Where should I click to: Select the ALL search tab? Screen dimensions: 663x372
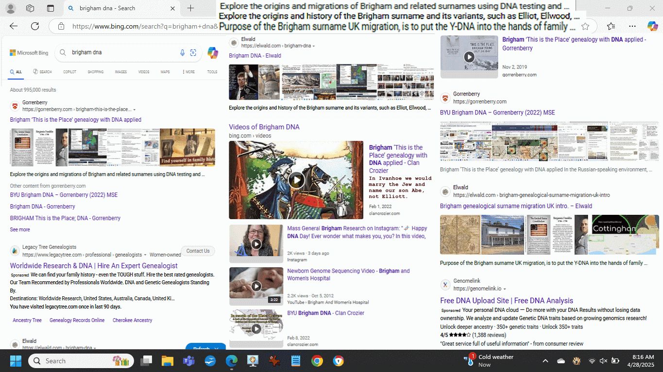click(x=16, y=72)
